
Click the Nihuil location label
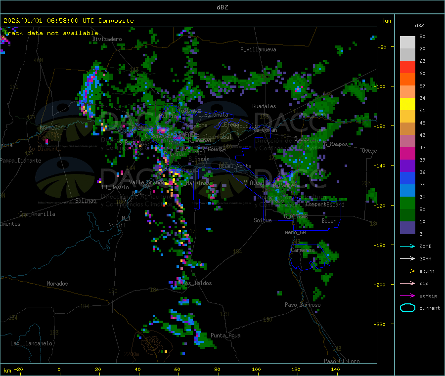tap(117, 225)
